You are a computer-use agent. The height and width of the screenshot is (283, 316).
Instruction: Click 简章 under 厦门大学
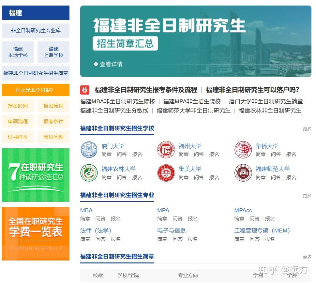coord(107,155)
